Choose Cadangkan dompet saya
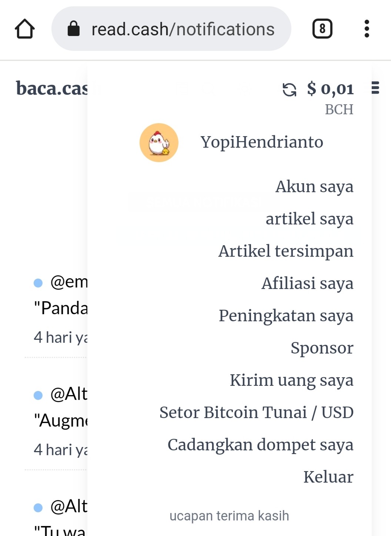The width and height of the screenshot is (391, 536). click(x=260, y=445)
